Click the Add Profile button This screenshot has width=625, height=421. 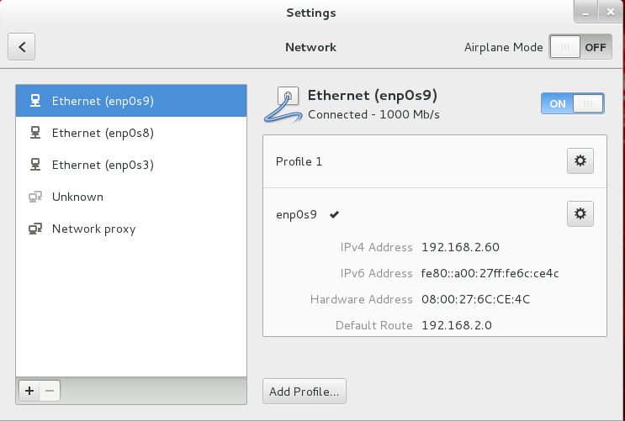305,392
